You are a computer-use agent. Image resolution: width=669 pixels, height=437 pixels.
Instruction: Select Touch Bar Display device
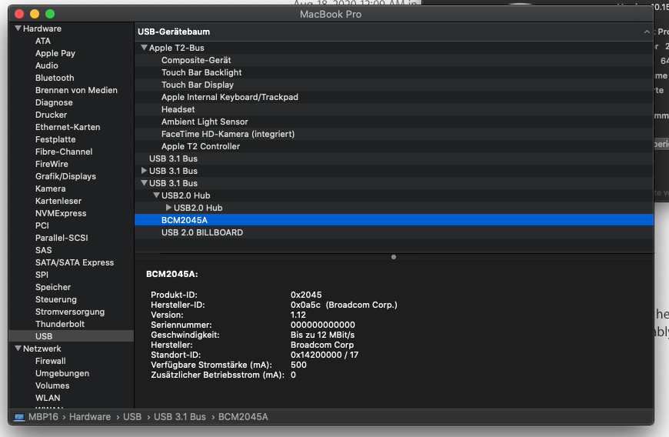coord(394,85)
